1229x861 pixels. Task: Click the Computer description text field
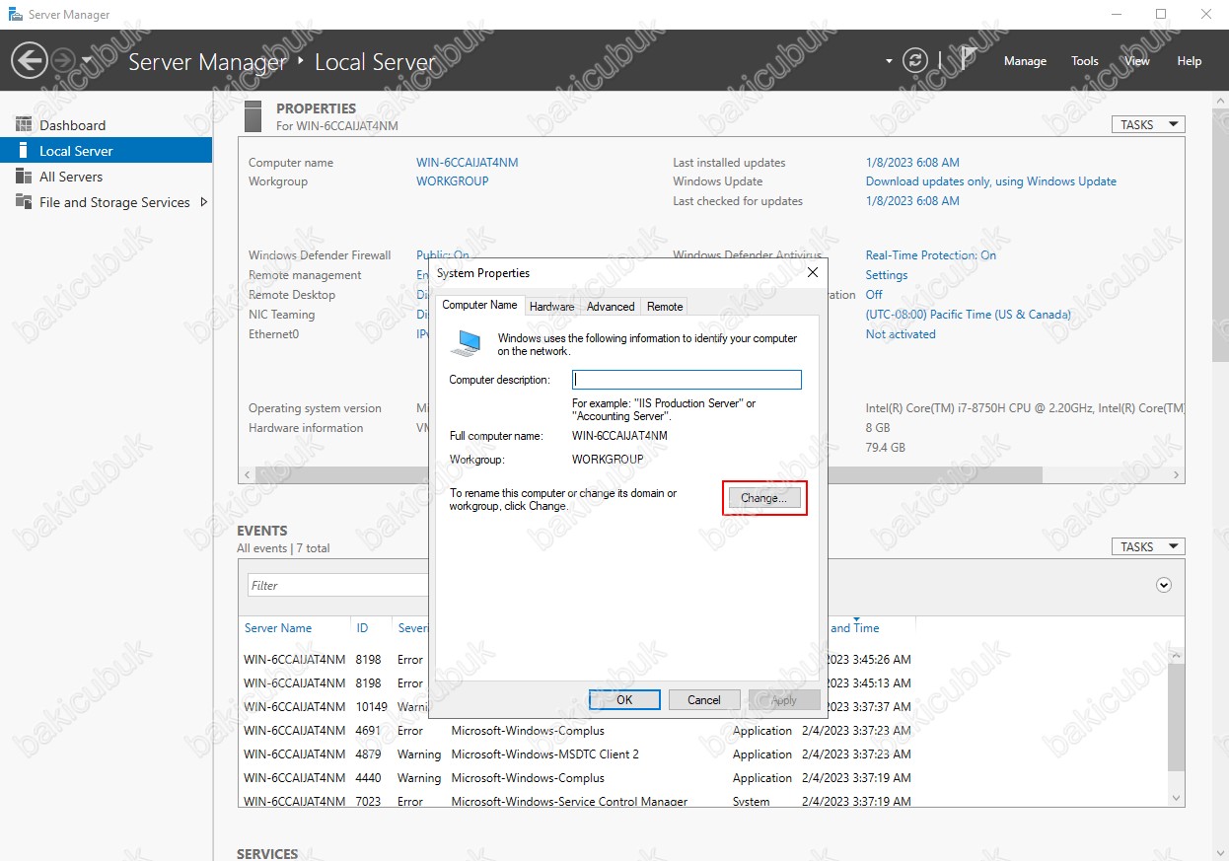pos(687,380)
